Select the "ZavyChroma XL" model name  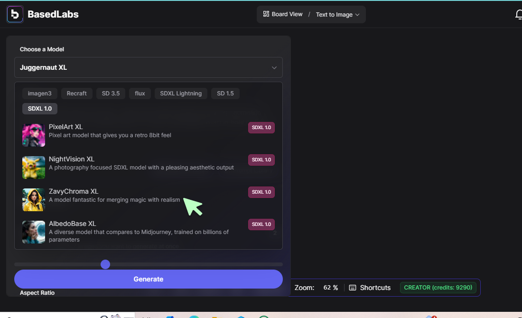pos(74,191)
